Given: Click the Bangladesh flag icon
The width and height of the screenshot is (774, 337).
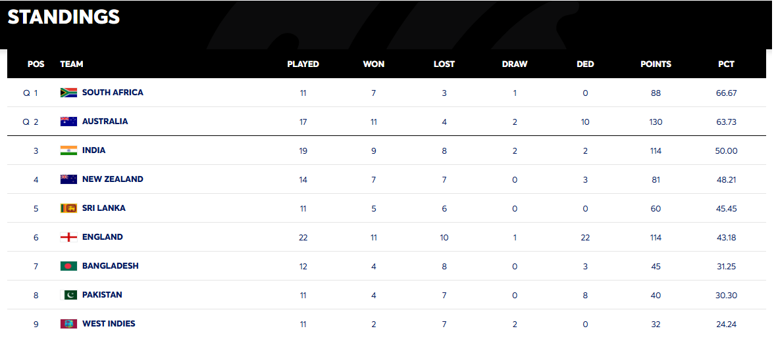Looking at the screenshot, I should [68, 266].
